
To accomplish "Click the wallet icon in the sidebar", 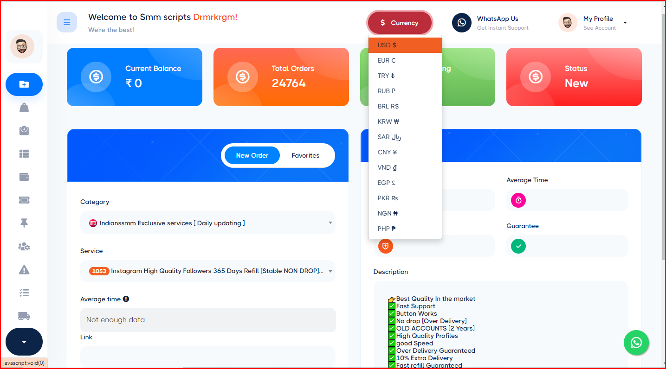I will 24,177.
